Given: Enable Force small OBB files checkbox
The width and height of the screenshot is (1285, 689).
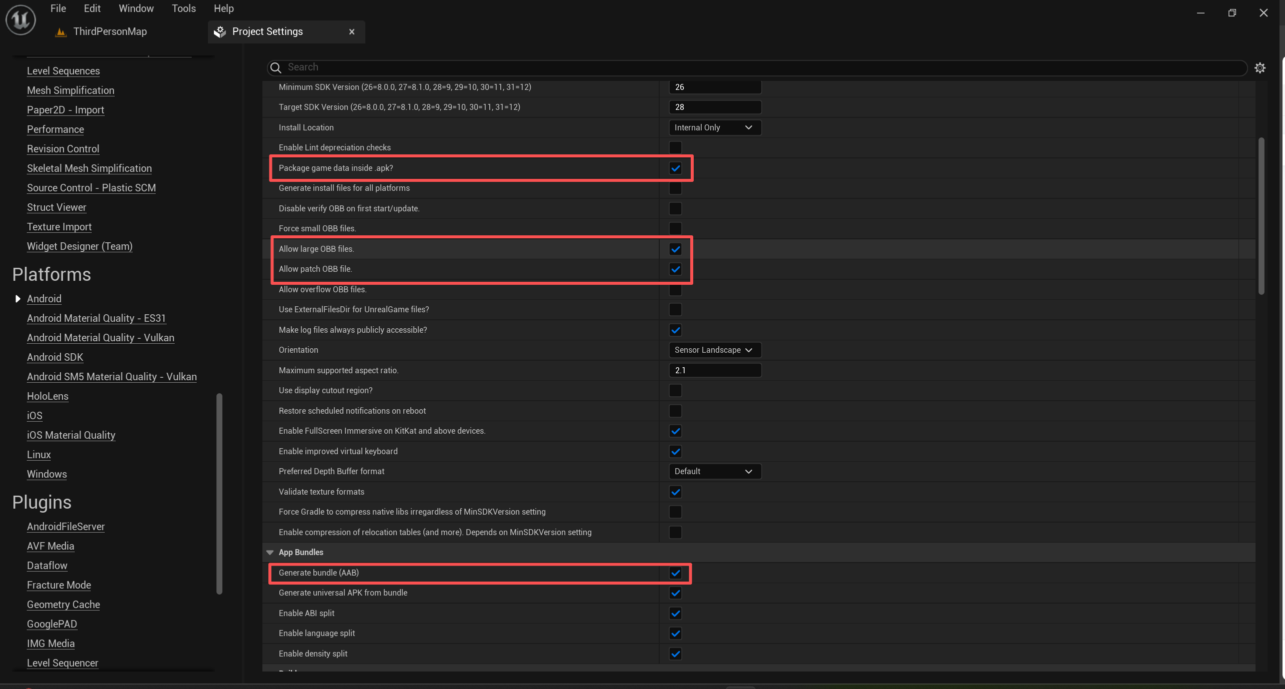Looking at the screenshot, I should click(675, 228).
